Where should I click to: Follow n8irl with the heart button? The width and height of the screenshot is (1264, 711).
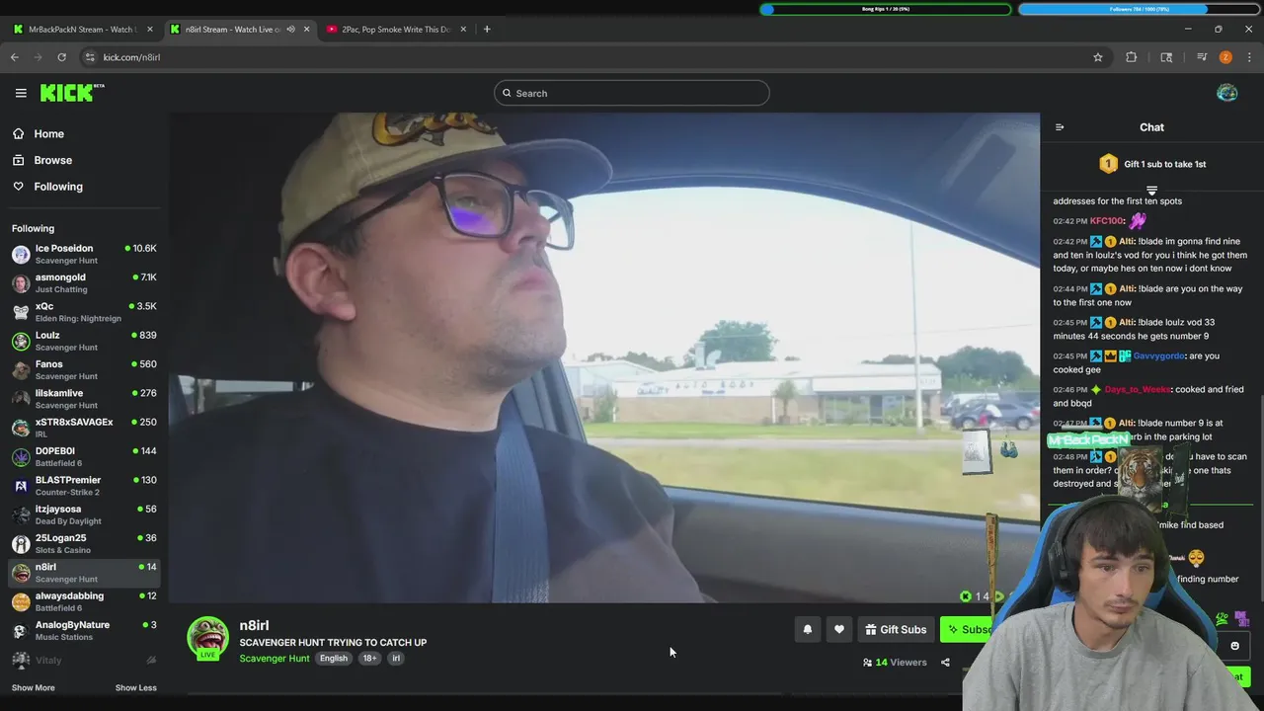pyautogui.click(x=839, y=629)
